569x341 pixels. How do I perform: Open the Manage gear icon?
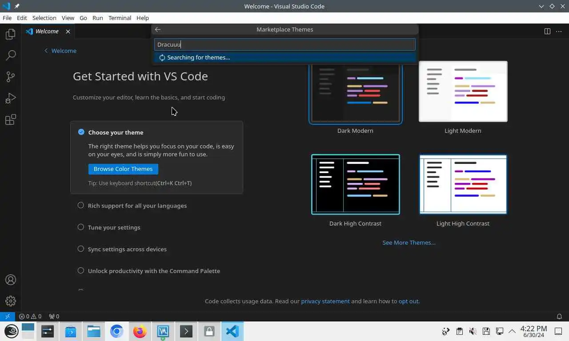pos(11,301)
